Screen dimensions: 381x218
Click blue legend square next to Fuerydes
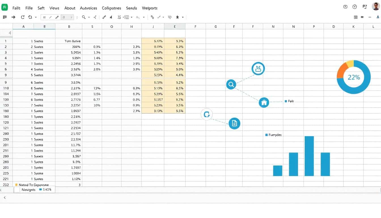(x=266, y=135)
